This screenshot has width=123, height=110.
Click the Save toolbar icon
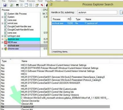[x=5, y=5]
